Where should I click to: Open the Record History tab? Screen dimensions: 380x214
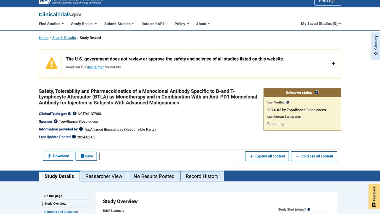pos(202,176)
